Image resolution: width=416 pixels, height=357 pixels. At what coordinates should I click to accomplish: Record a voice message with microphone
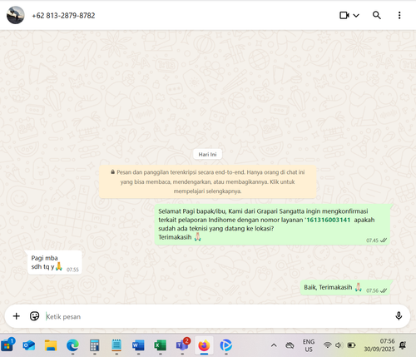coord(399,316)
